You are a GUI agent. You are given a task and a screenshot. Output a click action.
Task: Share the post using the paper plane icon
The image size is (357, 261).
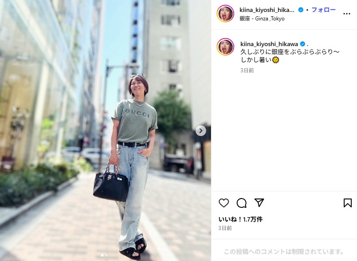pyautogui.click(x=259, y=203)
